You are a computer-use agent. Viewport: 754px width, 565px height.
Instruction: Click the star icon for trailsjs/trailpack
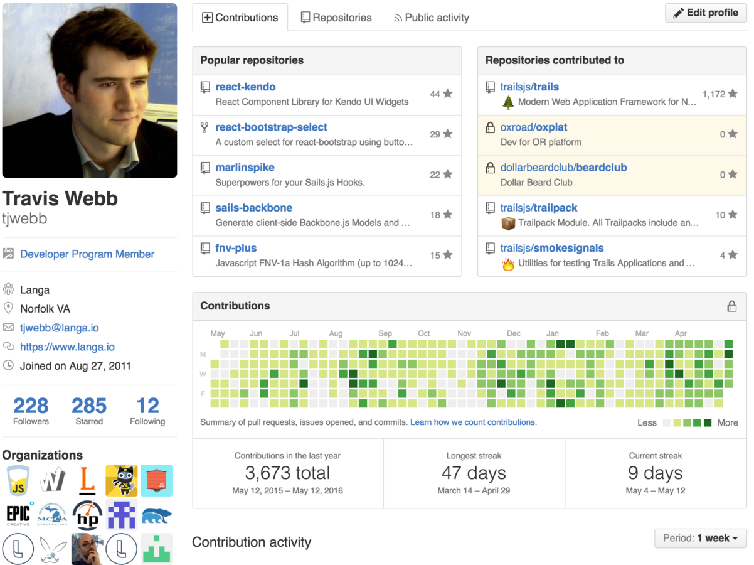(733, 214)
